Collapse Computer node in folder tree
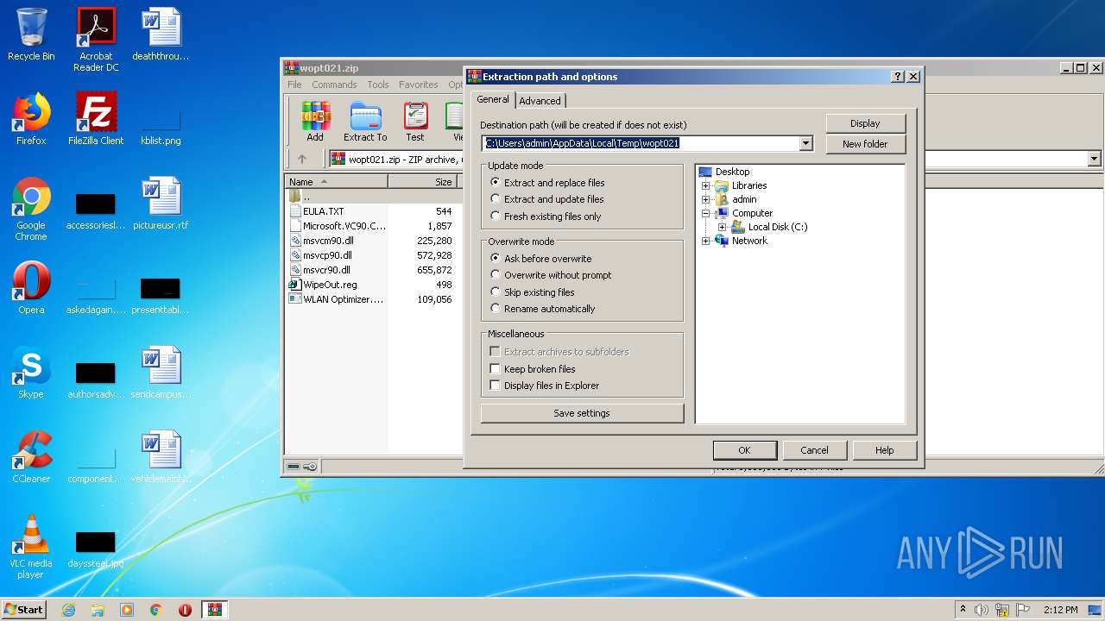The width and height of the screenshot is (1105, 621). pos(705,213)
